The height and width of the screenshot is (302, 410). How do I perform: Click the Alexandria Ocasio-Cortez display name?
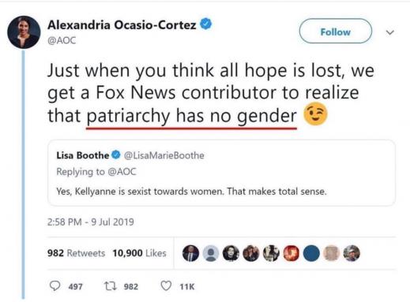(x=122, y=25)
